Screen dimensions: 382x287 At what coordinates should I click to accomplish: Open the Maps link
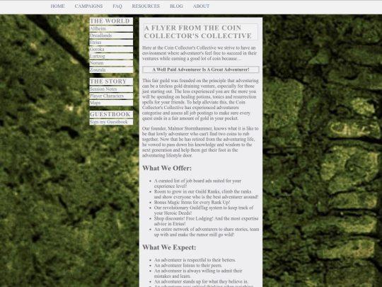(x=95, y=103)
